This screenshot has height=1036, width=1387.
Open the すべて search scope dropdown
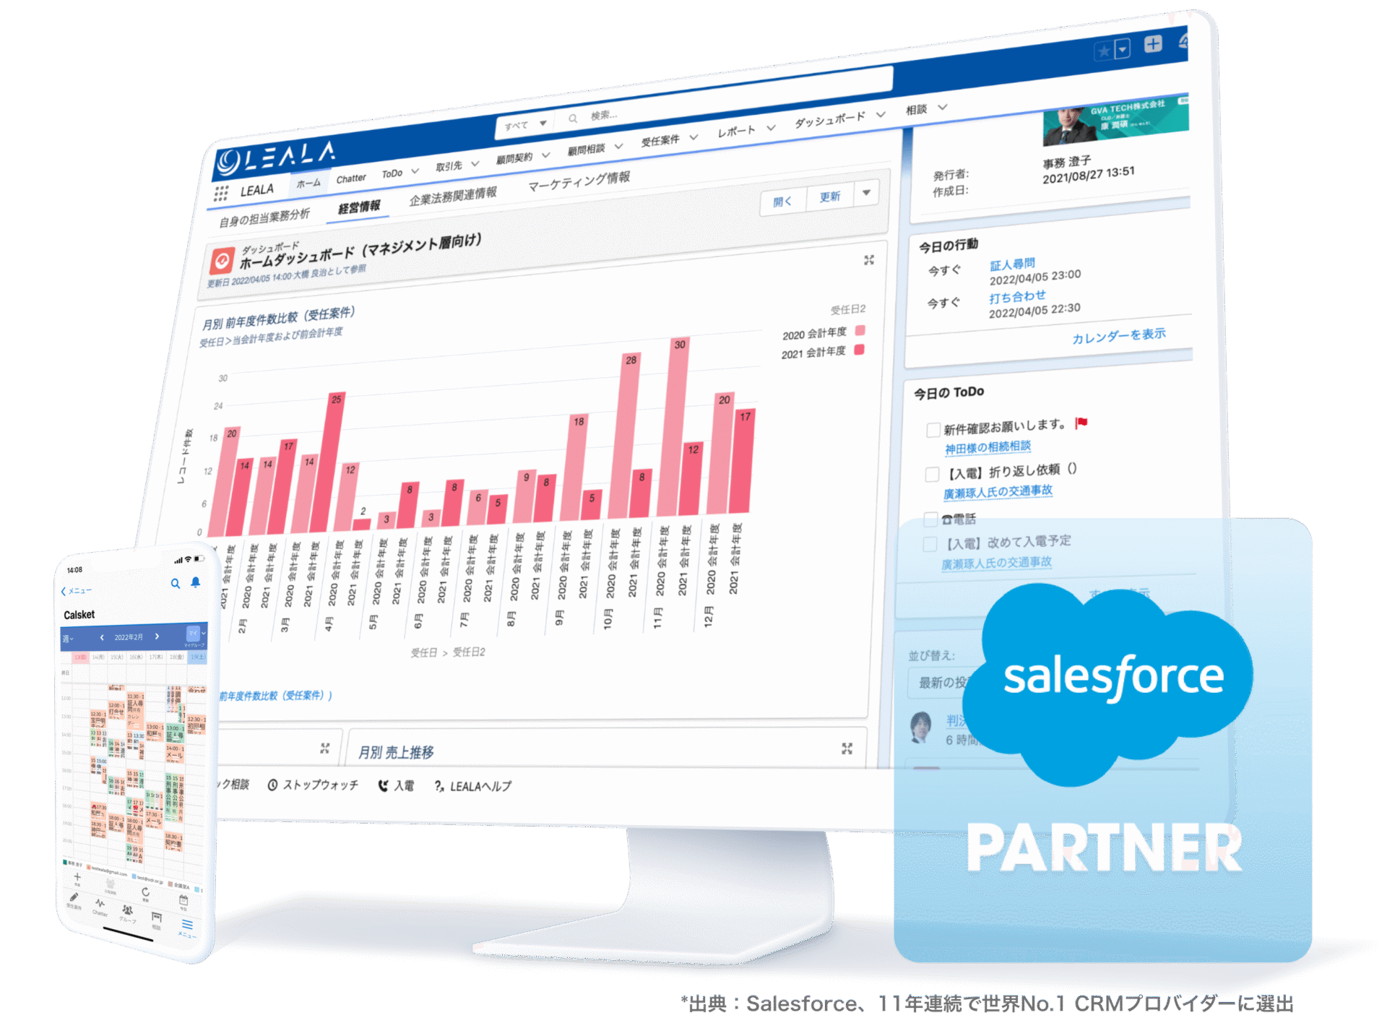pos(524,124)
